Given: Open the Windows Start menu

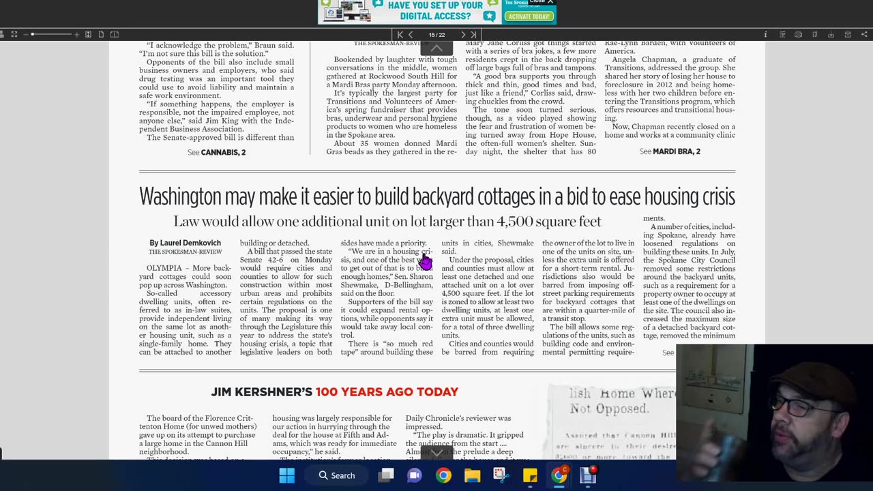Looking at the screenshot, I should 286,475.
